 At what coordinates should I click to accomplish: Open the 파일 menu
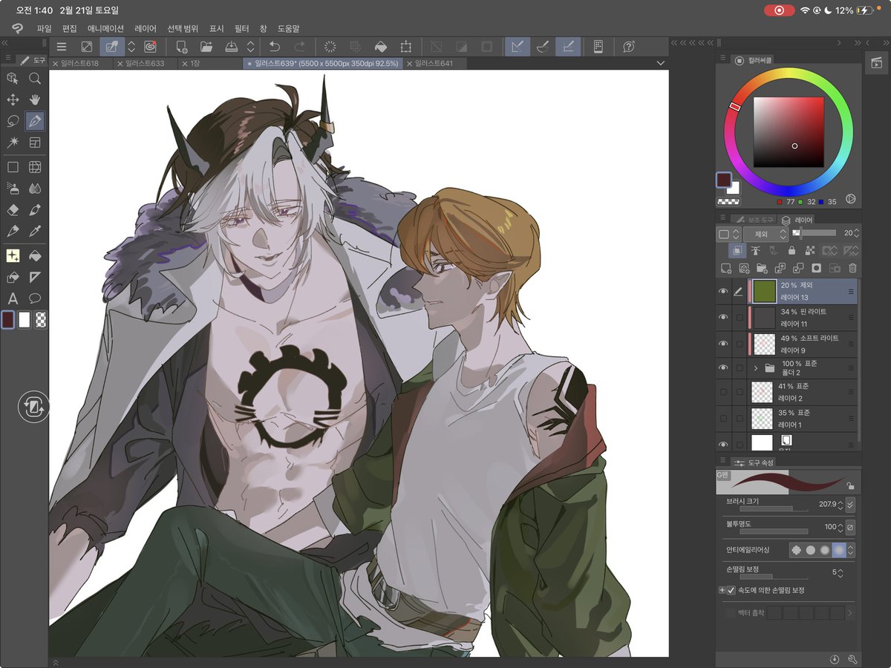[x=44, y=28]
